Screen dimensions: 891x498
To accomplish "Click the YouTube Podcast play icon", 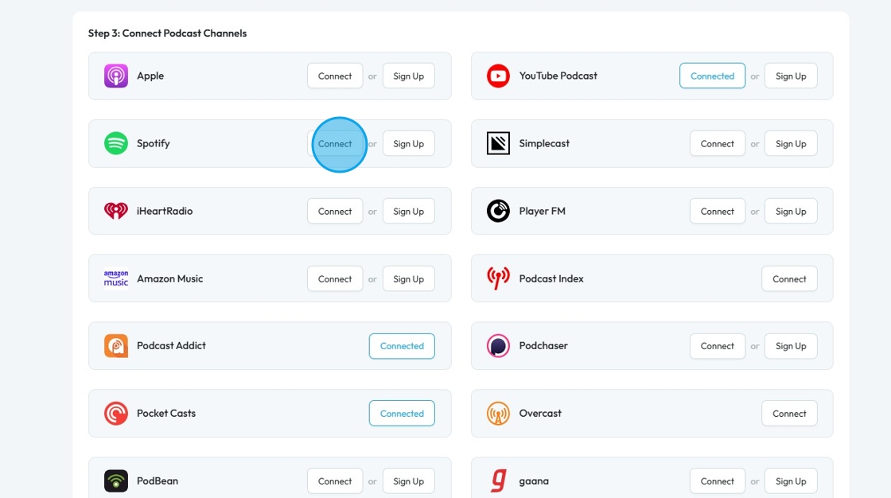I will pyautogui.click(x=498, y=76).
